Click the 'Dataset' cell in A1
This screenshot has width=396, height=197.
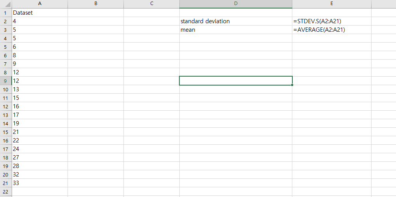(40, 13)
